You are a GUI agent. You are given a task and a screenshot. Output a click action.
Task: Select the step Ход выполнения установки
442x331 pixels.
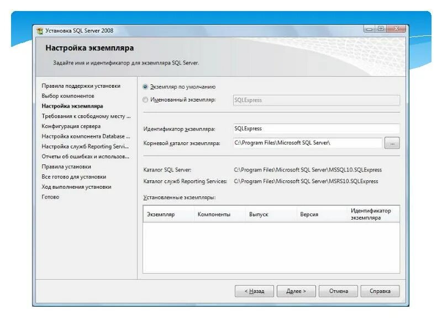pos(76,187)
